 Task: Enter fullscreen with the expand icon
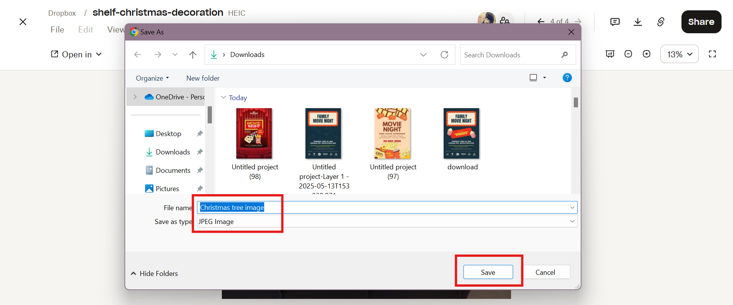tap(712, 54)
